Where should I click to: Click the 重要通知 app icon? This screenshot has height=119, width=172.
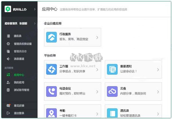[112, 69]
